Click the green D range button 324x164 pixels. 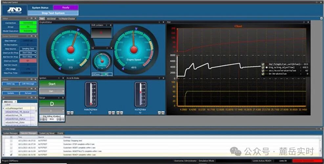52,104
